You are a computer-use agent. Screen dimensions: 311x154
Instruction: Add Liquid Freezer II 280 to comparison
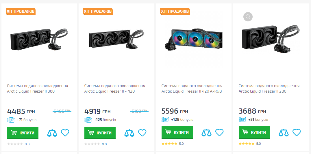pos(284,133)
